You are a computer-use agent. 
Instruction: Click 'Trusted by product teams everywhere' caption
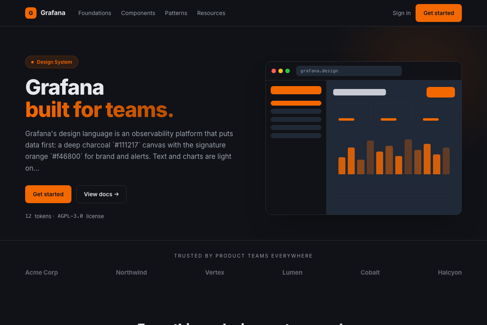pyautogui.click(x=243, y=256)
